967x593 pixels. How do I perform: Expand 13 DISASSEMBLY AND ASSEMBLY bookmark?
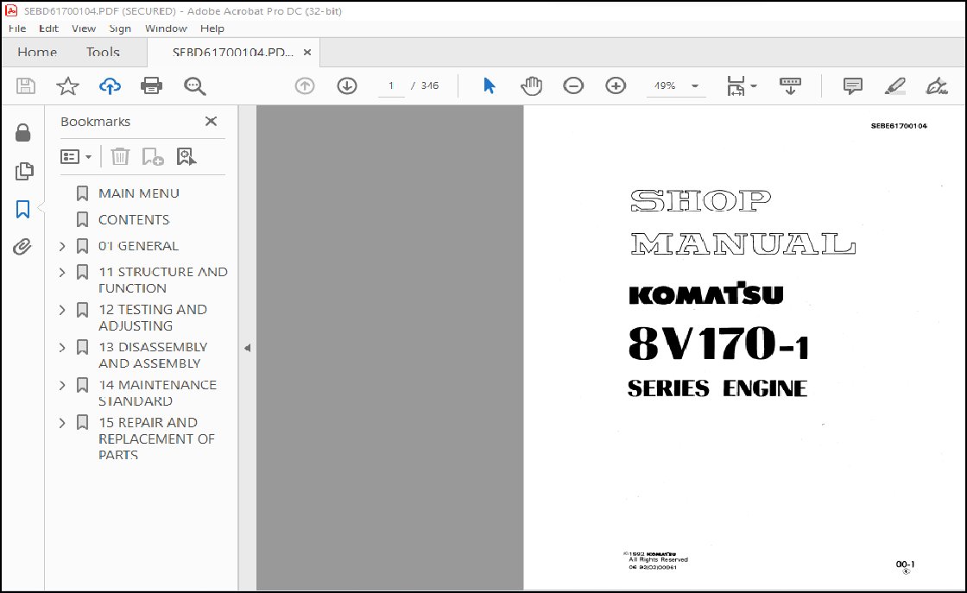(x=61, y=347)
